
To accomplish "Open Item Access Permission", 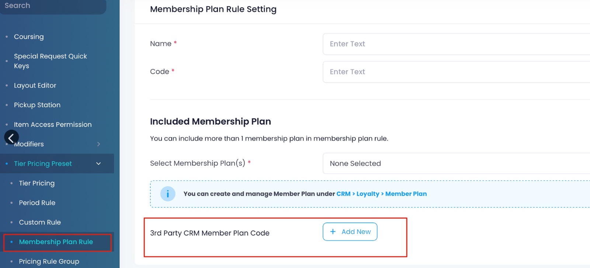I will (53, 124).
